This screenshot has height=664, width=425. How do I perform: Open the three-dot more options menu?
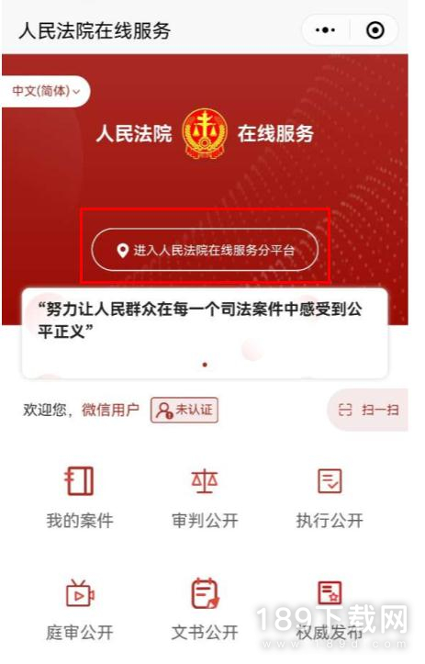coord(326,30)
